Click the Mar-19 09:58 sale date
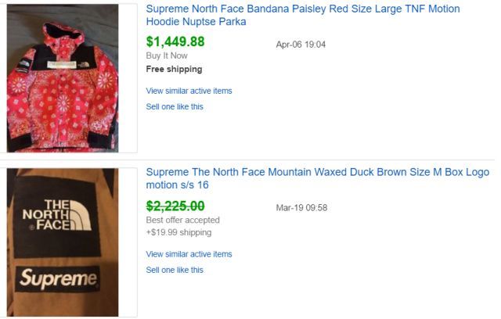This screenshot has height=319, width=501. tap(301, 208)
